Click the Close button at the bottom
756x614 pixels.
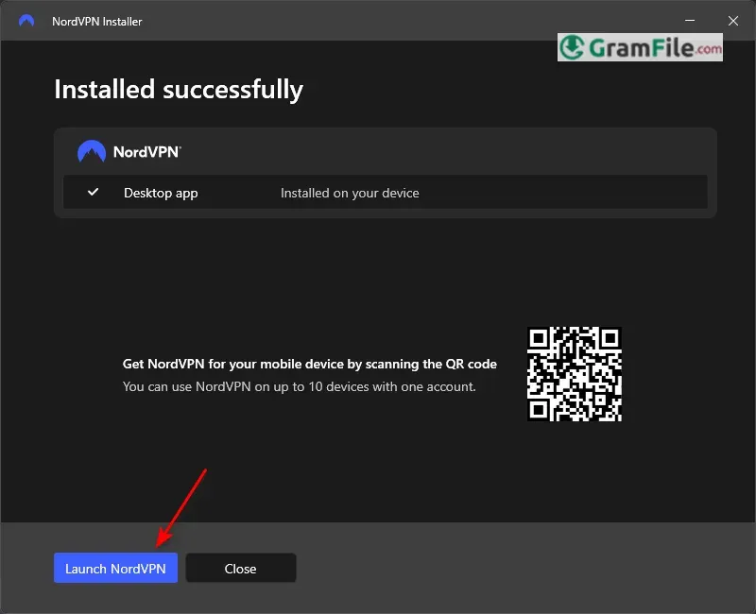[x=241, y=569]
